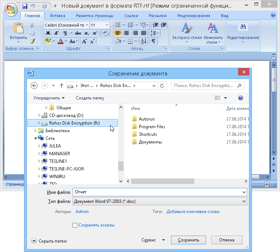Refresh the folder view

[x=162, y=86]
